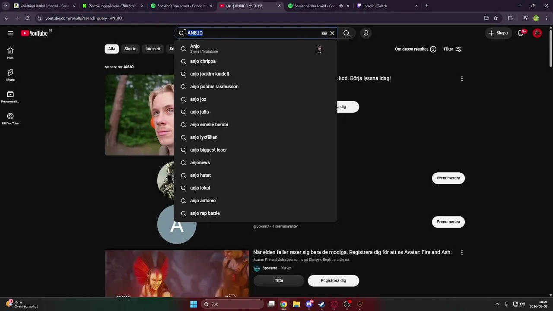The width and height of the screenshot is (553, 311).
Task: Open Prenumerationer in the sidebar
Action: coord(10,97)
